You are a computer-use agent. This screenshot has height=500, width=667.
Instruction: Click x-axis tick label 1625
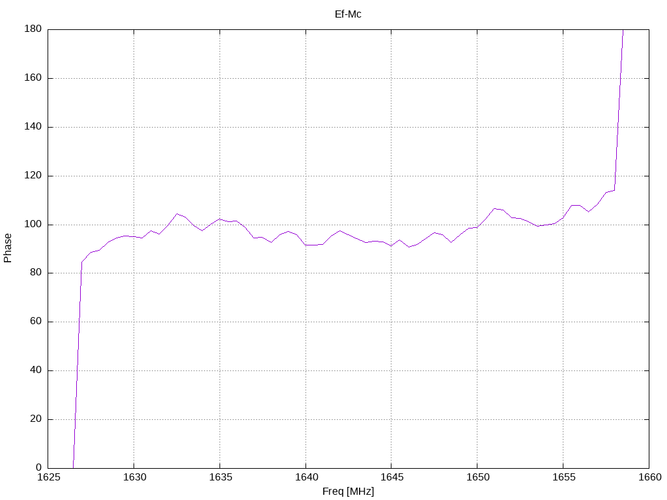click(48, 477)
